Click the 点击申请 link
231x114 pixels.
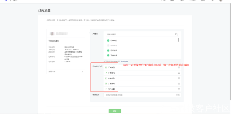click(124, 61)
